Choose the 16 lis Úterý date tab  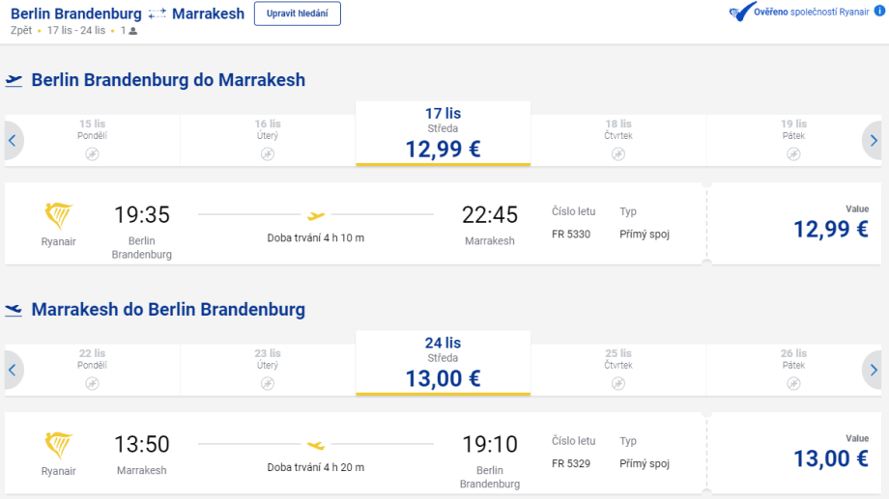[268, 133]
